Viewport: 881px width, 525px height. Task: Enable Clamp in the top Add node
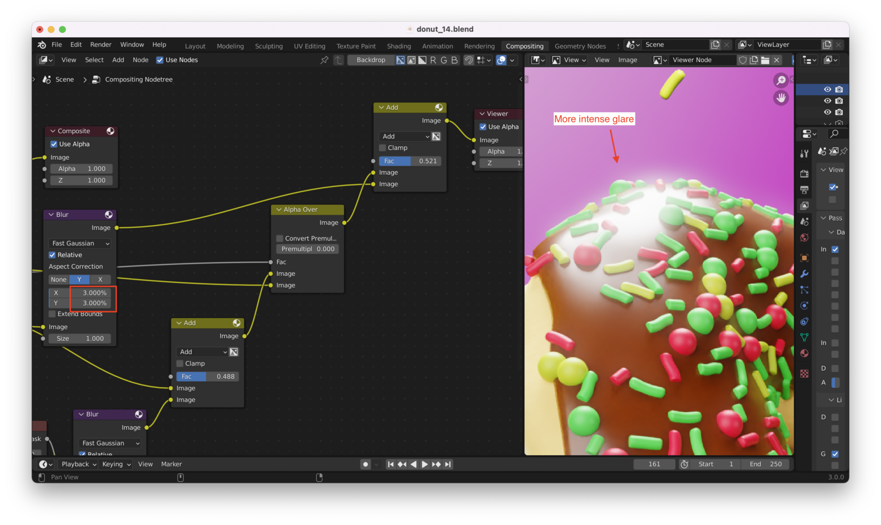[x=383, y=148]
